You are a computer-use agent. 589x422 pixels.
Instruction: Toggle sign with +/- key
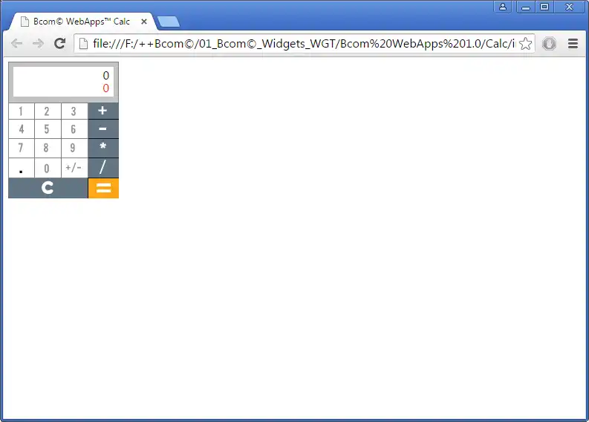click(74, 168)
